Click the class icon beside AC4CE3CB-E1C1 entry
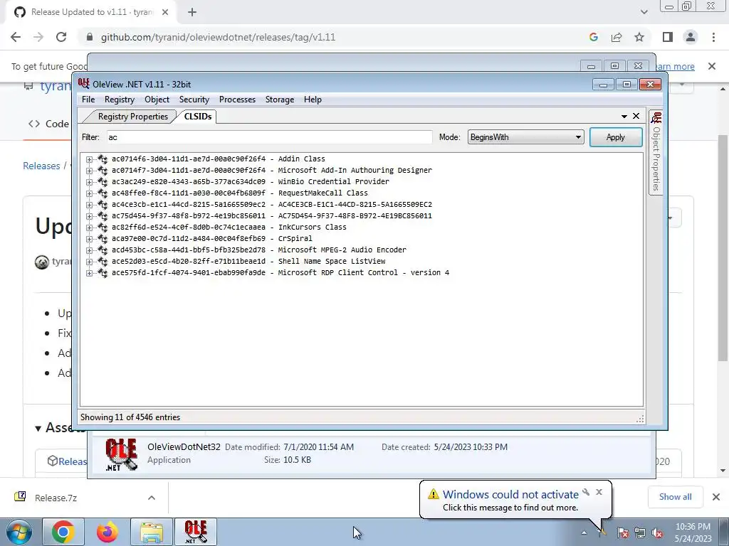Viewport: 729px width, 546px height. click(103, 204)
